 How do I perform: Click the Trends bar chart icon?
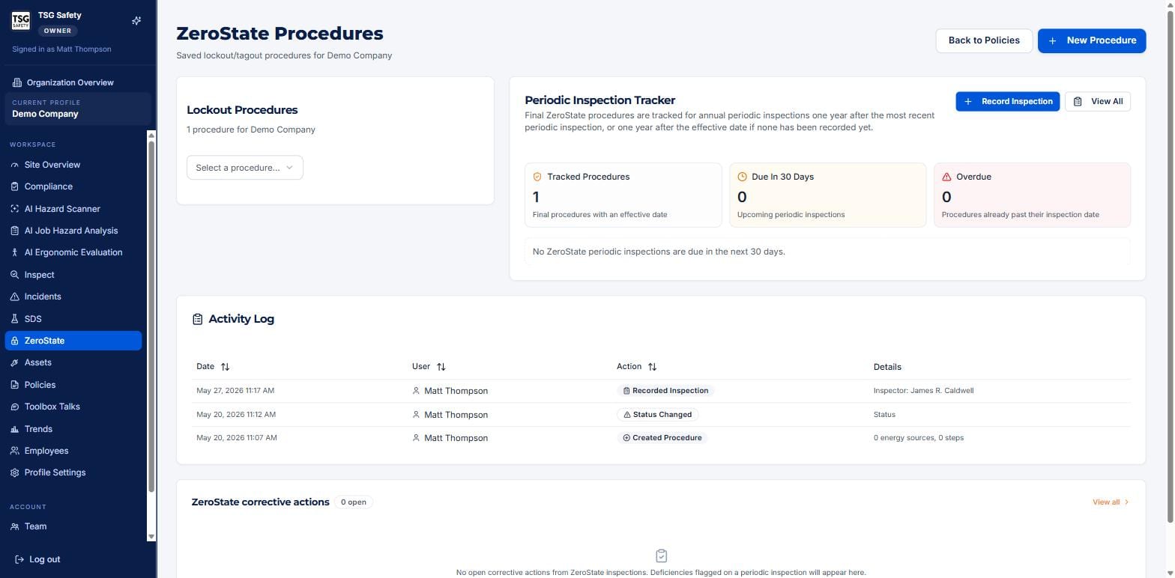tap(14, 429)
